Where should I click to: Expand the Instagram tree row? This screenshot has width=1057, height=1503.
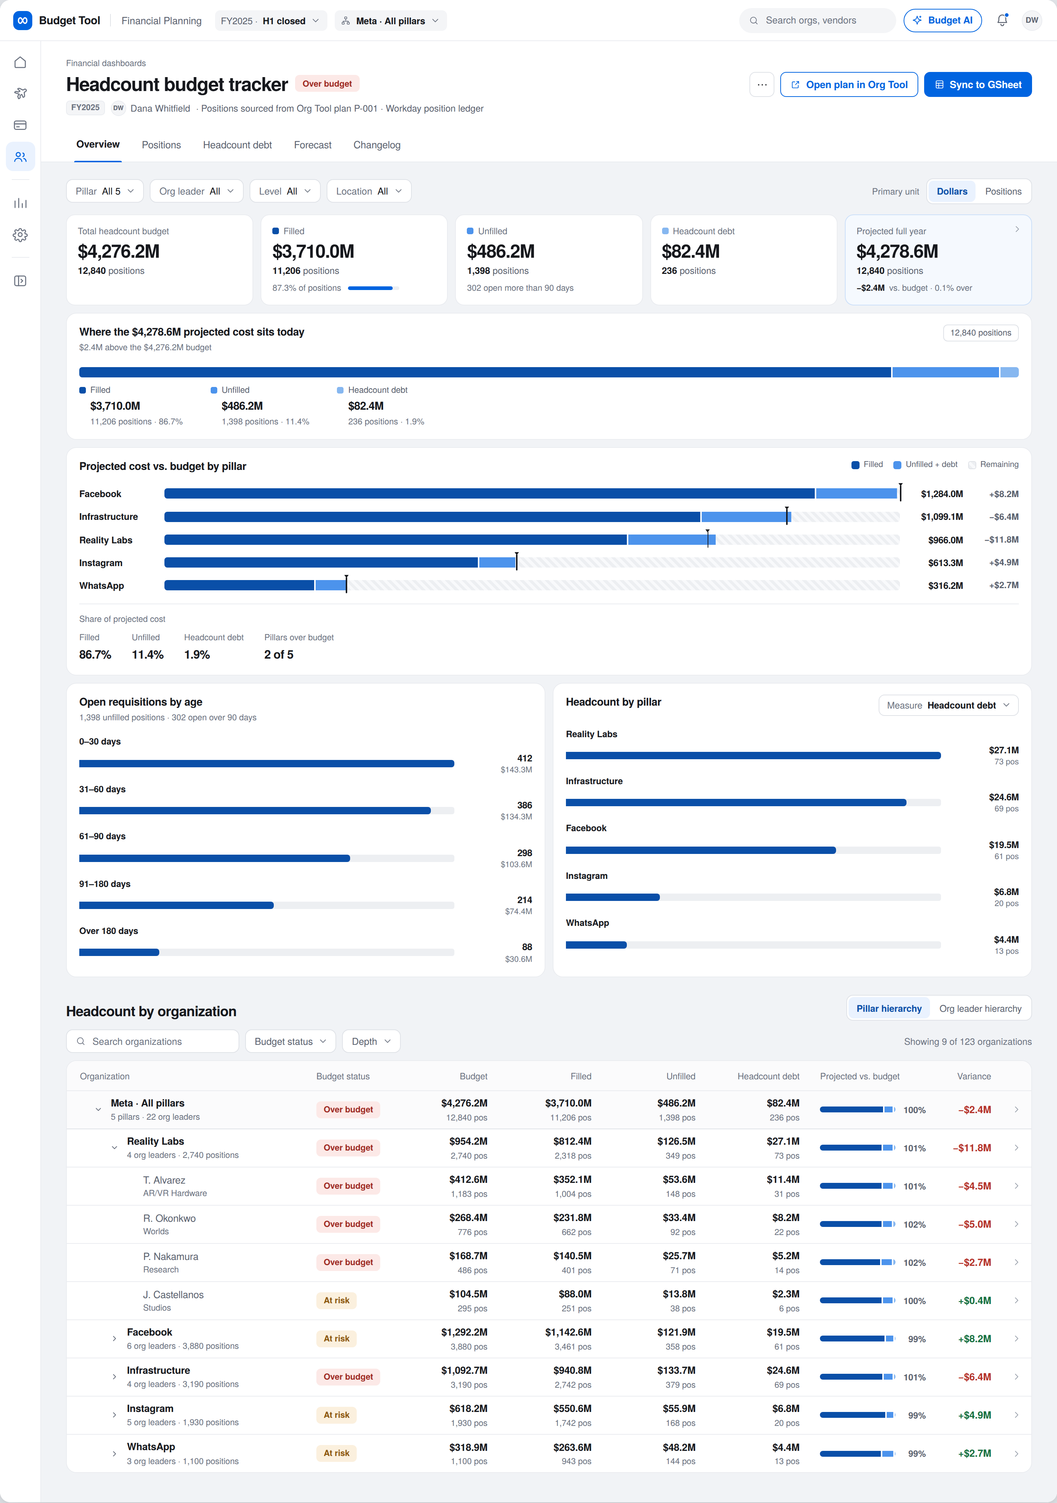115,1415
